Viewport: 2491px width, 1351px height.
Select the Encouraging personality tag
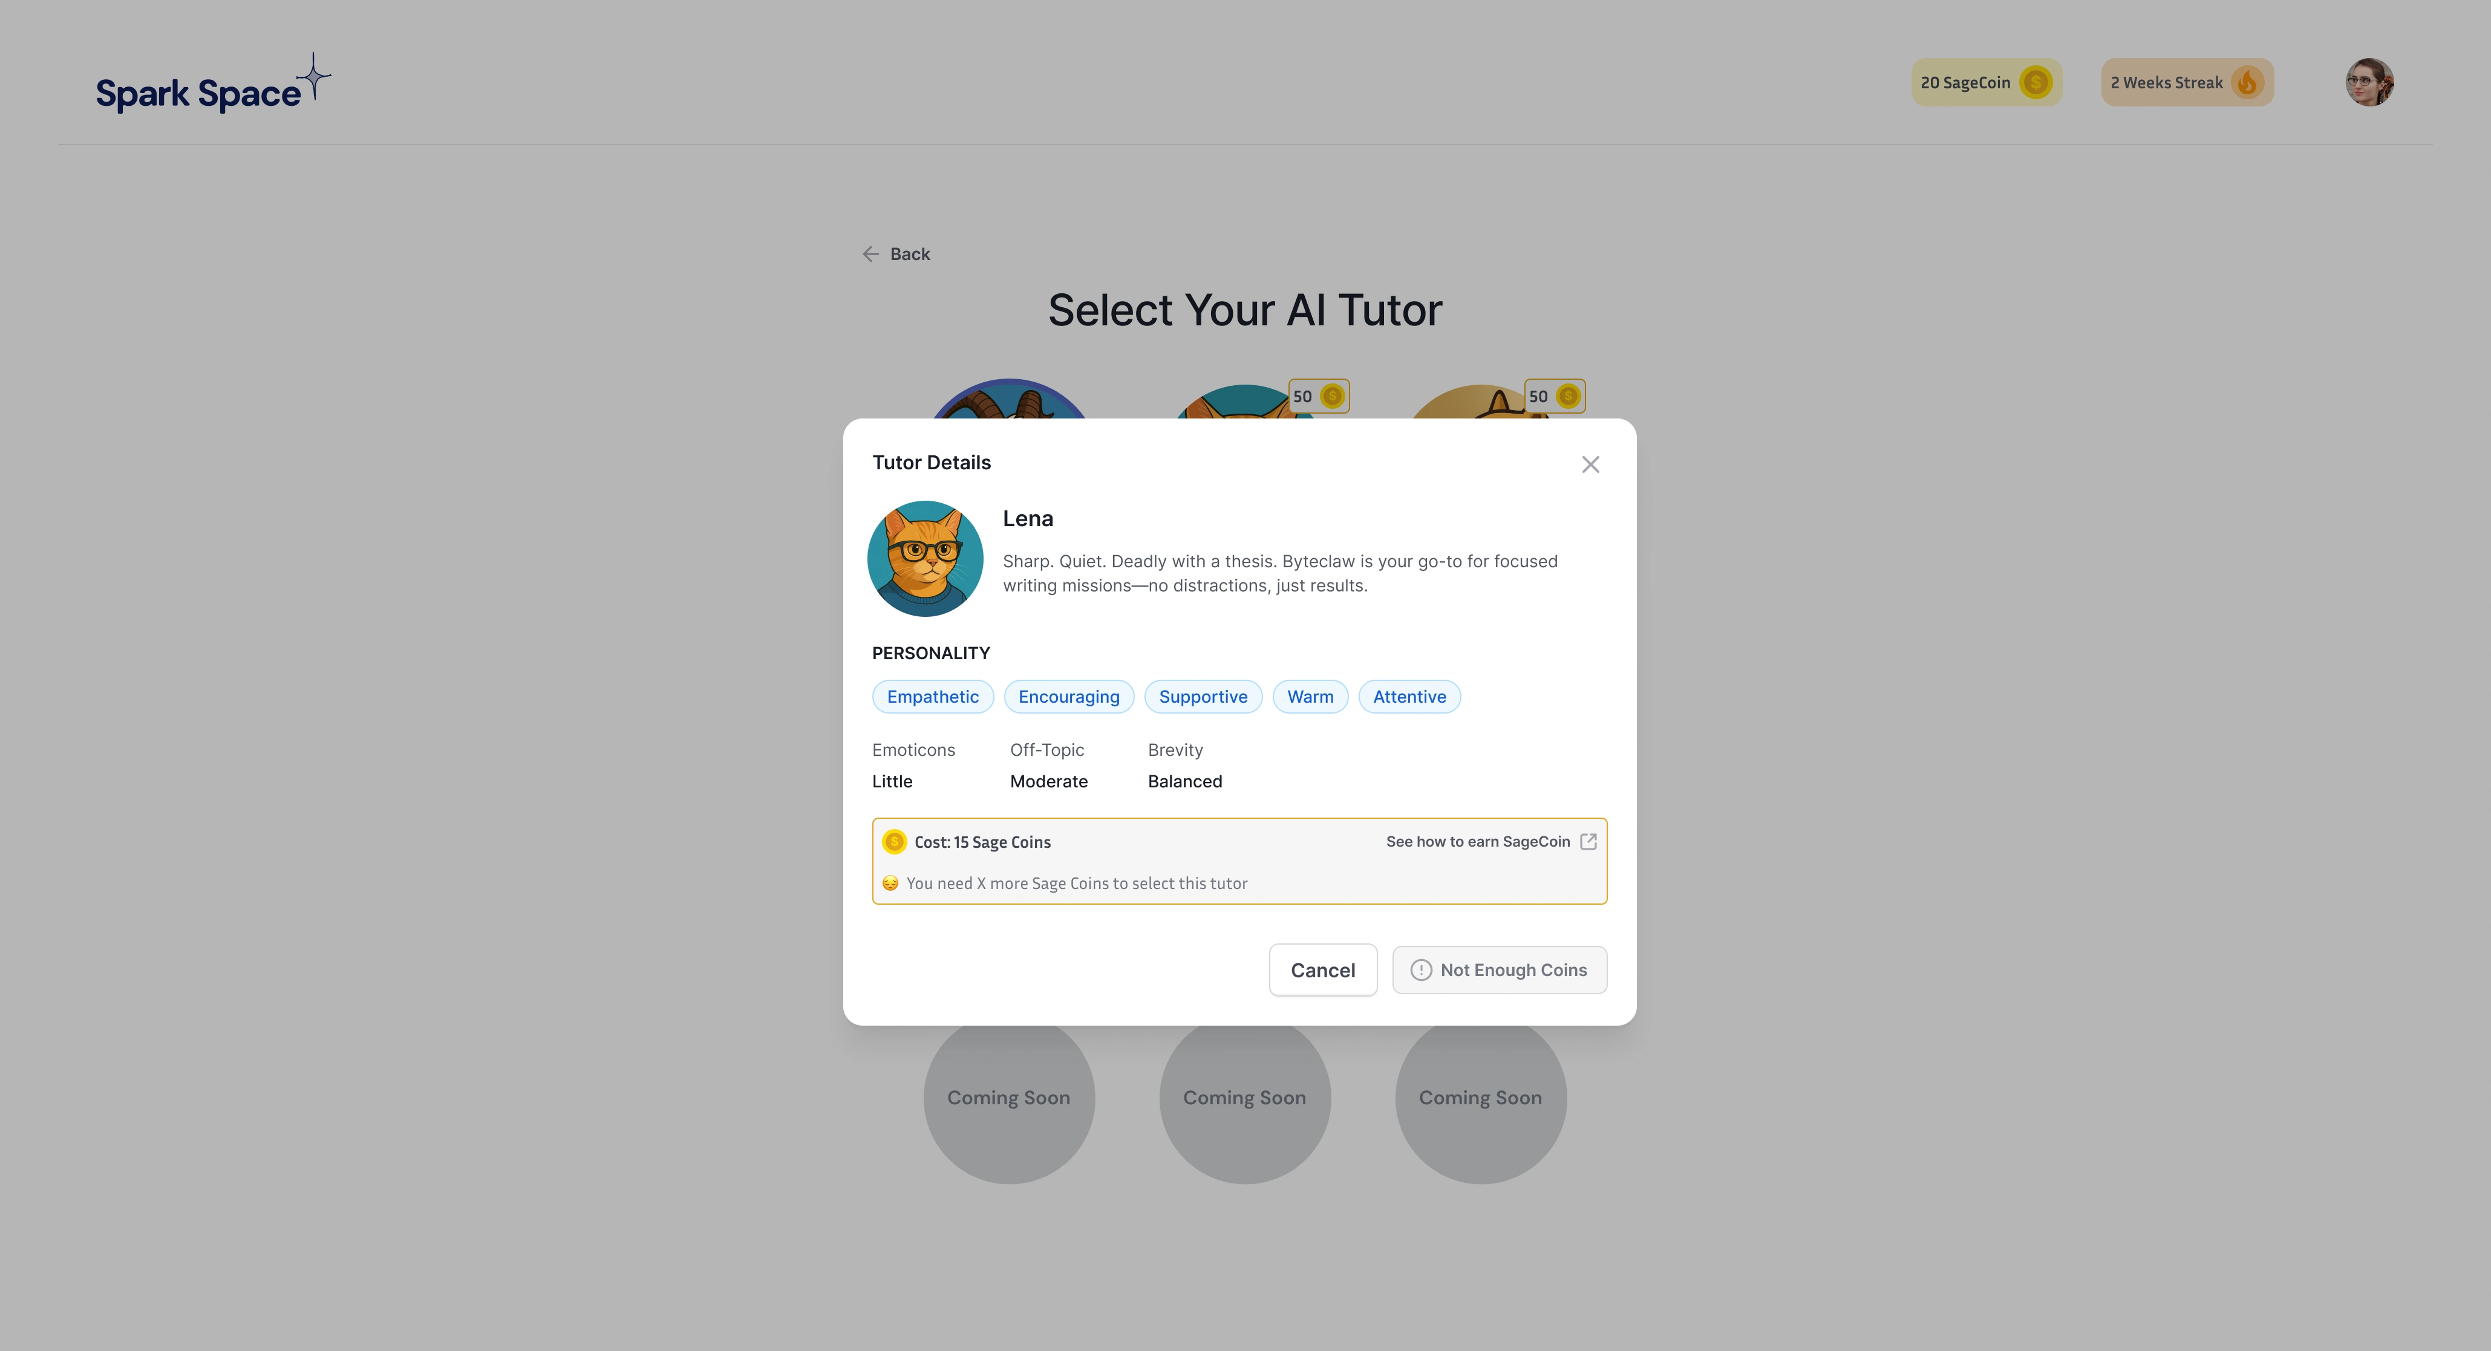coord(1068,696)
